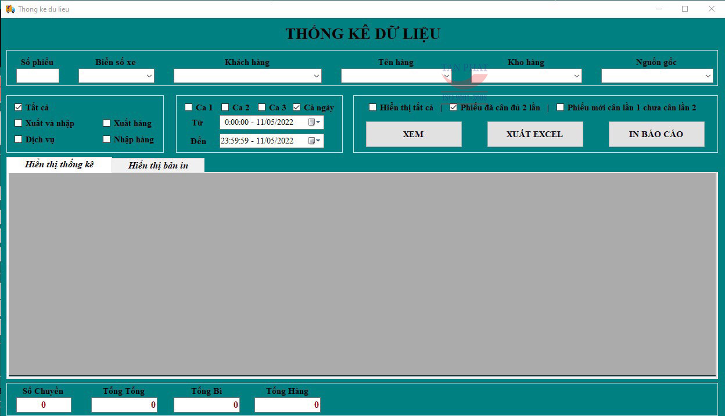Click the Đến datetime field

pyautogui.click(x=272, y=141)
